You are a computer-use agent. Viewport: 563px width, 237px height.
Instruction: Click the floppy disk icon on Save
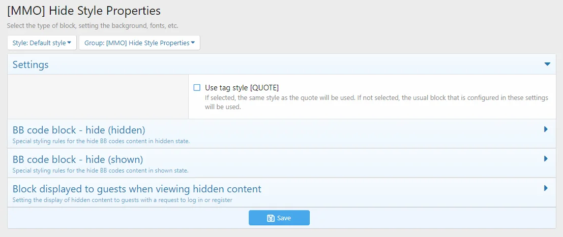(271, 218)
